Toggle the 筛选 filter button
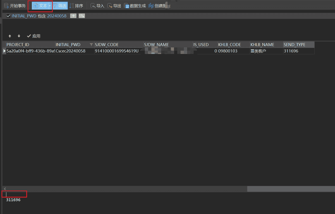This screenshot has height=214, width=335. (x=60, y=6)
